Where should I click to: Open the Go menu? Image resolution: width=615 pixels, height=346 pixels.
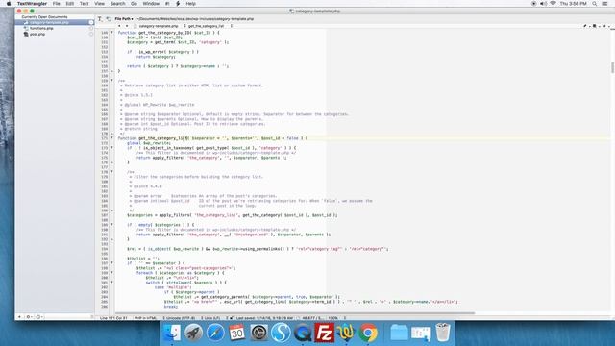coord(134,4)
